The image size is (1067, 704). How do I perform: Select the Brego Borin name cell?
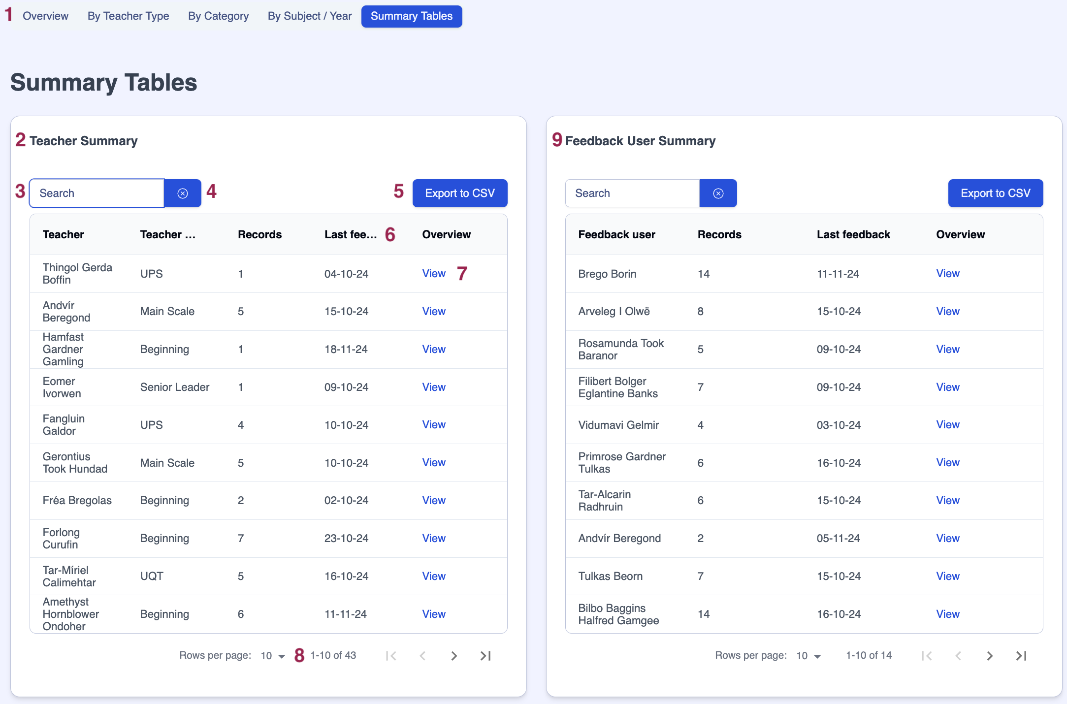tap(607, 274)
